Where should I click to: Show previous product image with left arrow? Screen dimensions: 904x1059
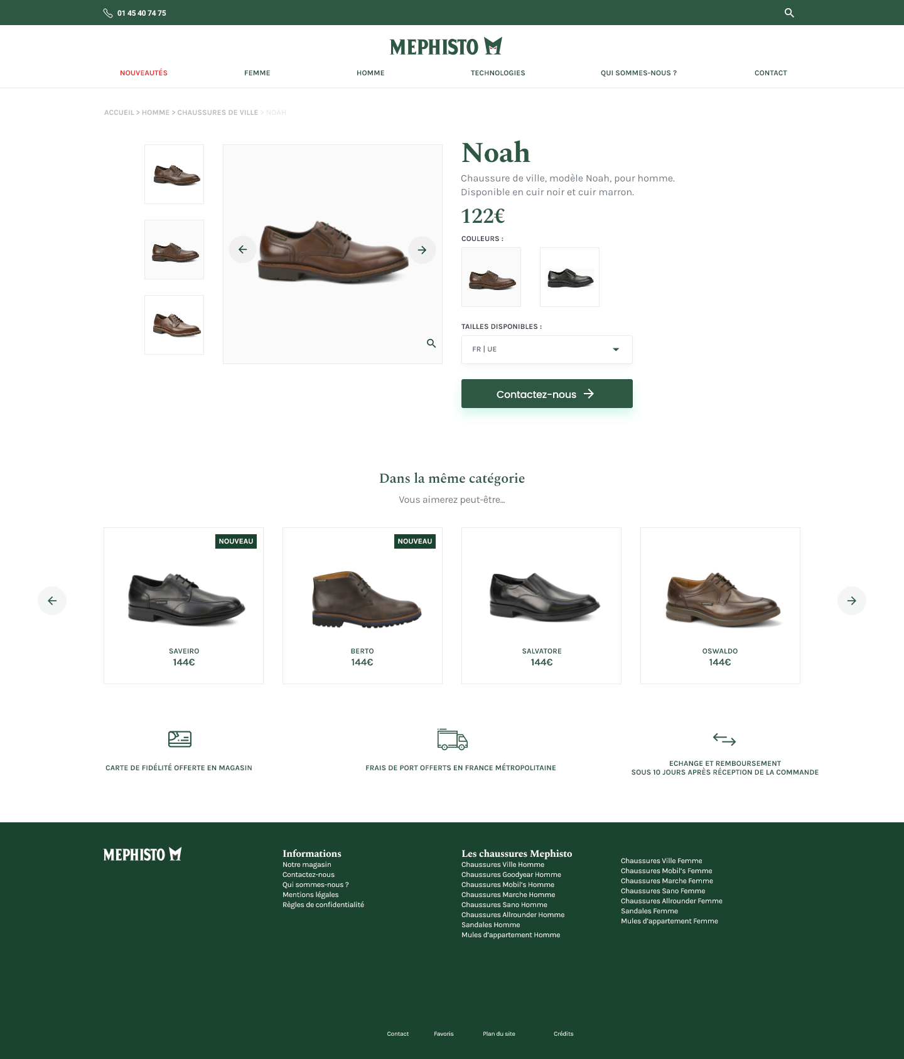click(242, 250)
